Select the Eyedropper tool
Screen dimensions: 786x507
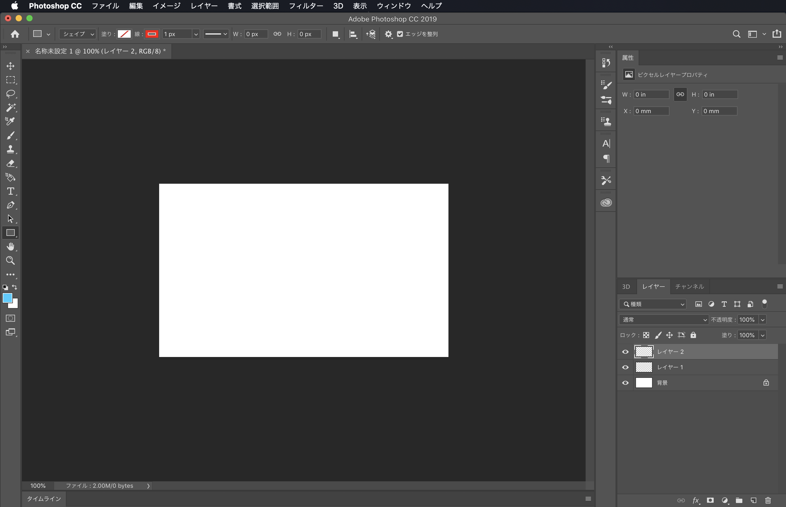point(10,121)
